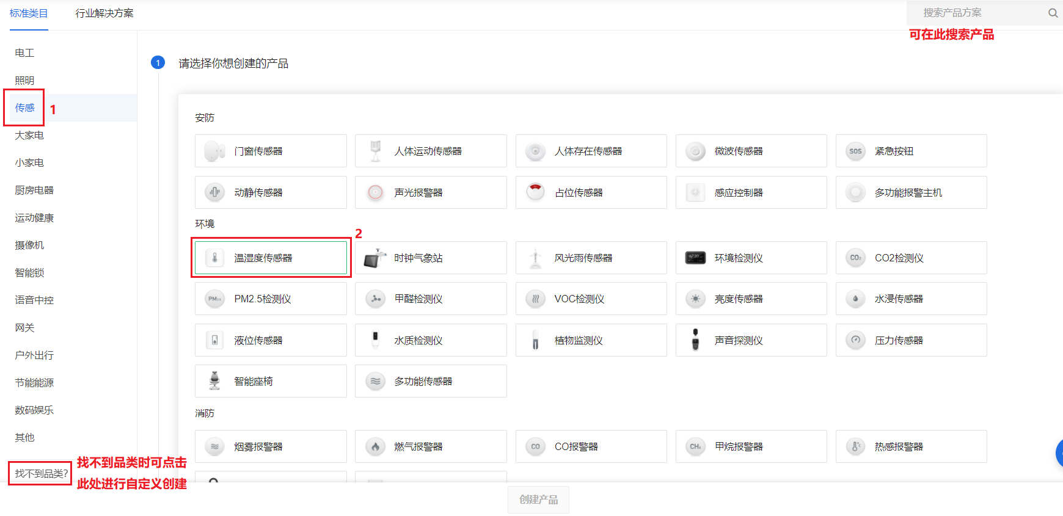Open the 智能锁 category
Image resolution: width=1063 pixels, height=516 pixels.
(x=29, y=273)
